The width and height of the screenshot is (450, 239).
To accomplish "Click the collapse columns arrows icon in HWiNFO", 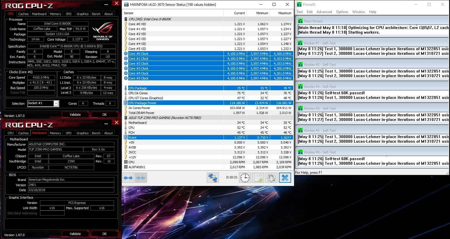I will pos(141,178).
